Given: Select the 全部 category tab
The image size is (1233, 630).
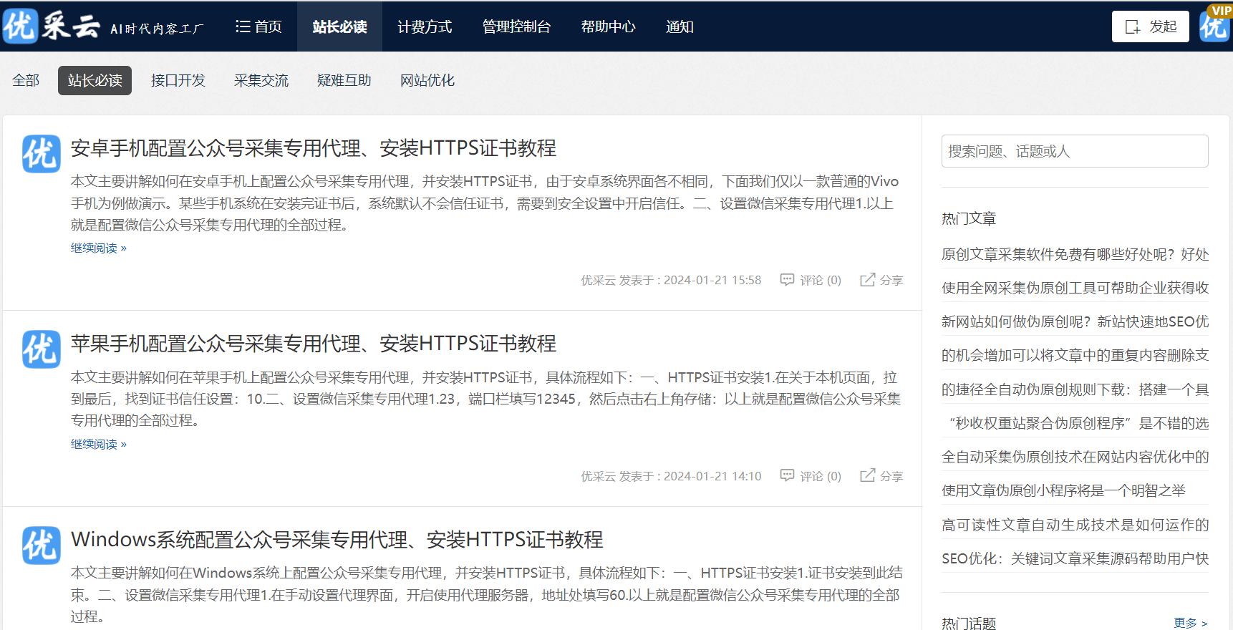Looking at the screenshot, I should [26, 80].
